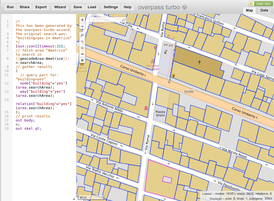
Task: Click the church cross icon on the map
Action: tap(199, 62)
